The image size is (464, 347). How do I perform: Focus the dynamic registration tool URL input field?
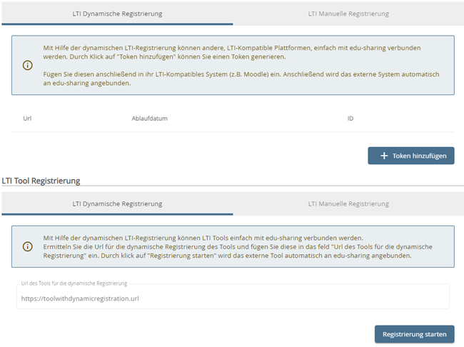(233, 297)
